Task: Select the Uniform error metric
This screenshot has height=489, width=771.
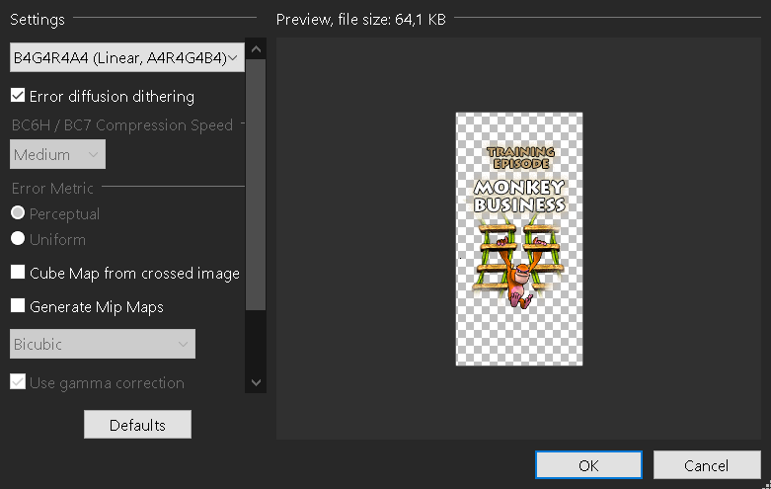Action: point(18,239)
